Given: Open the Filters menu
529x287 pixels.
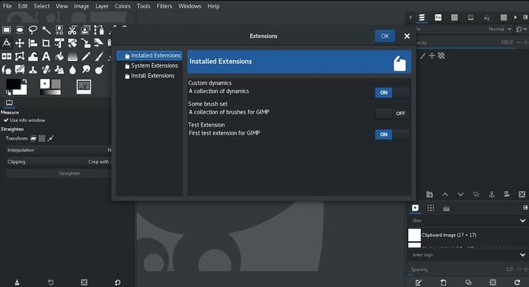Looking at the screenshot, I should [164, 6].
